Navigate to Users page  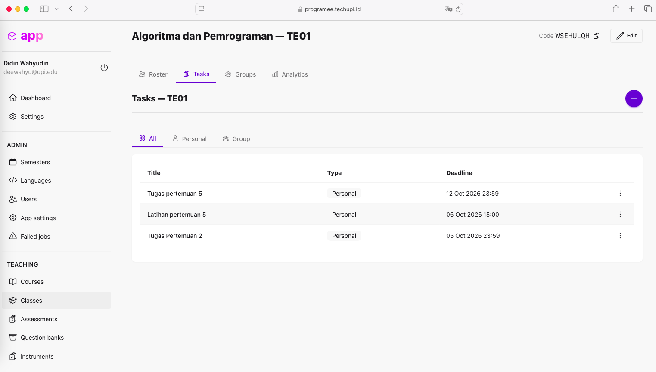(x=56, y=199)
